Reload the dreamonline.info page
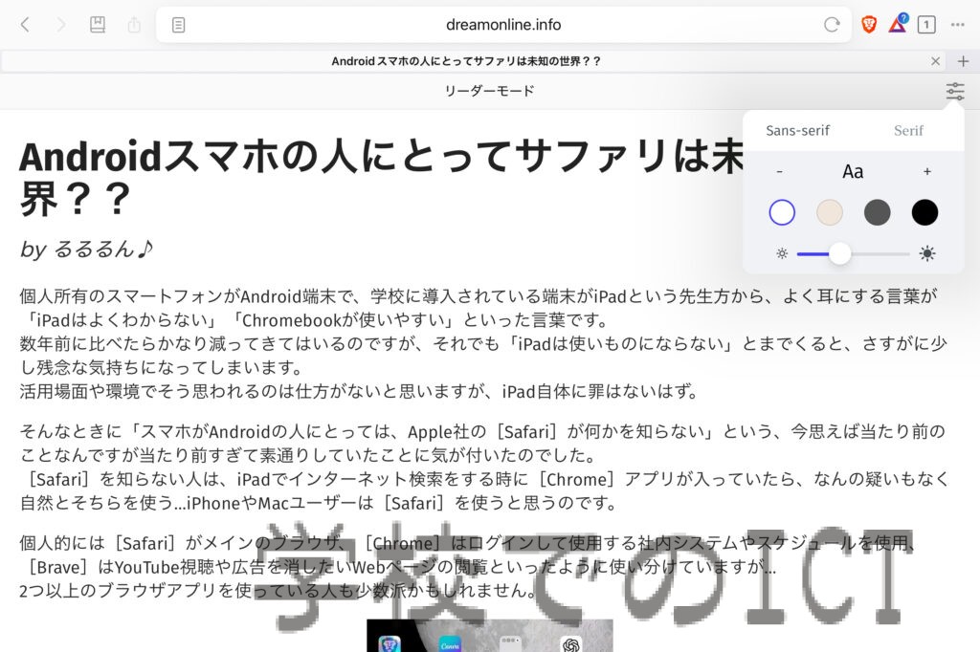Viewport: 980px width, 652px height. coord(832,25)
